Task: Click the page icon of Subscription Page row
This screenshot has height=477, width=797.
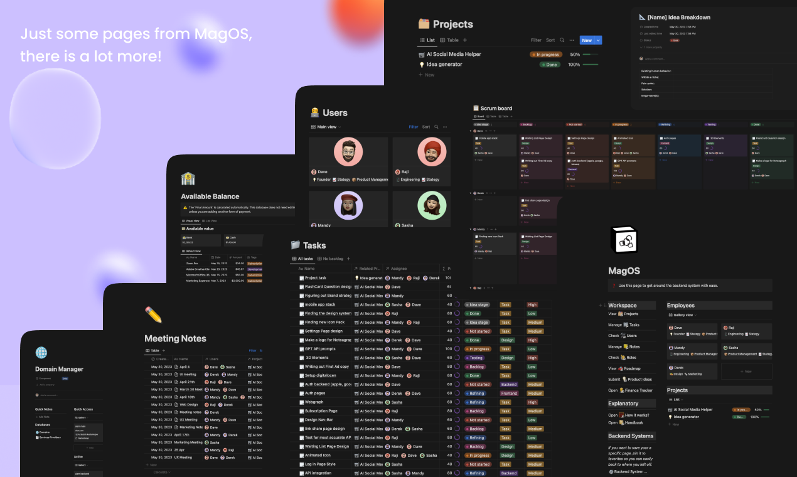Action: (x=301, y=411)
